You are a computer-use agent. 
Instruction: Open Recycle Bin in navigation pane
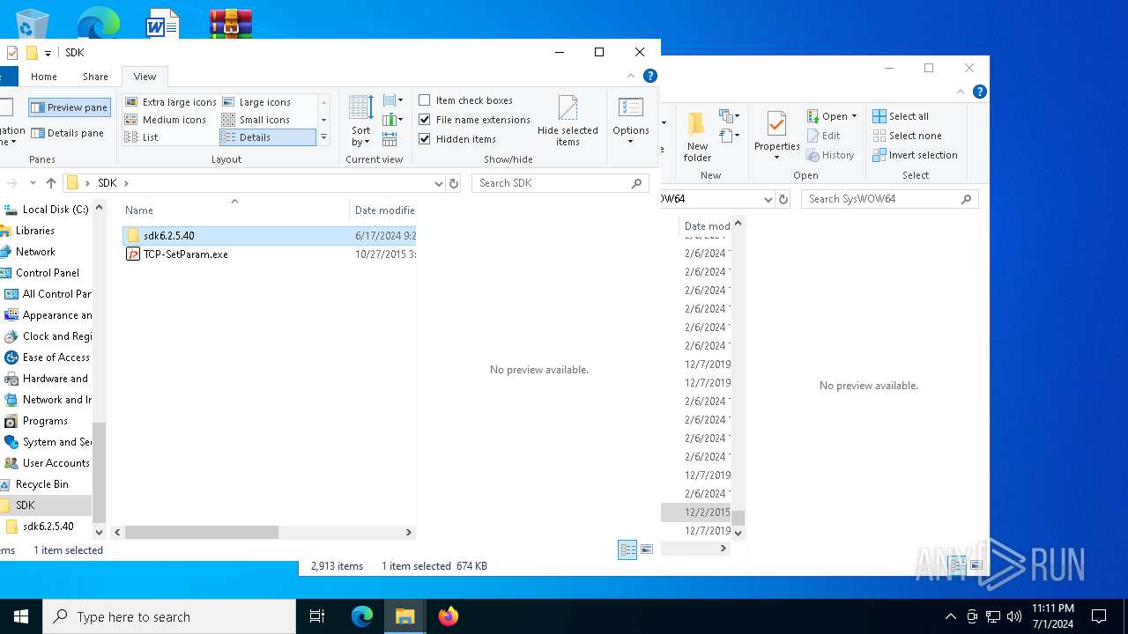tap(41, 484)
